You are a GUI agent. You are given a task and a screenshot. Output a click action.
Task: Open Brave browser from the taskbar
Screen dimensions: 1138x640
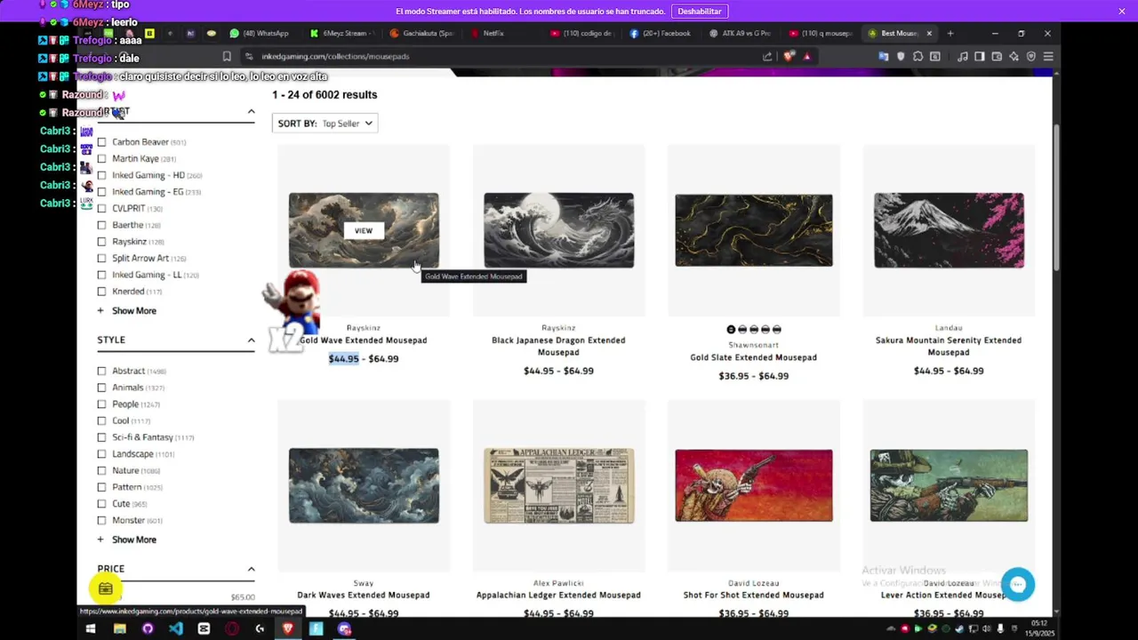pyautogui.click(x=288, y=628)
